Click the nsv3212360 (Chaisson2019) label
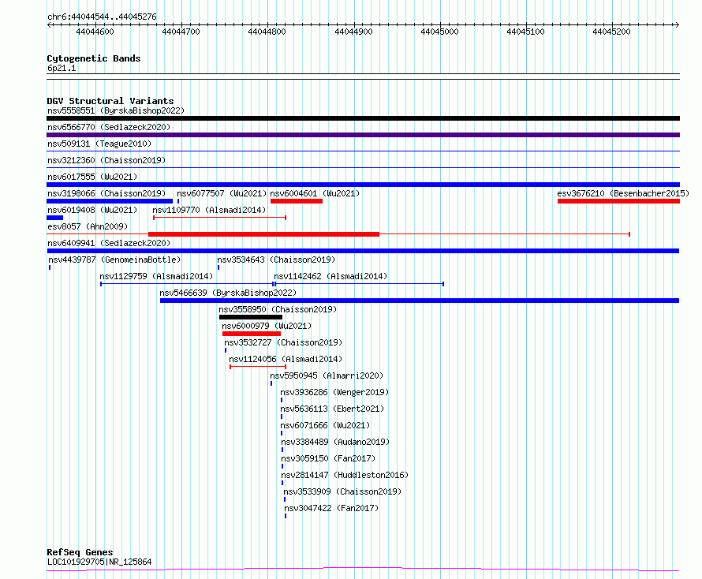The height and width of the screenshot is (579, 702). (x=106, y=160)
